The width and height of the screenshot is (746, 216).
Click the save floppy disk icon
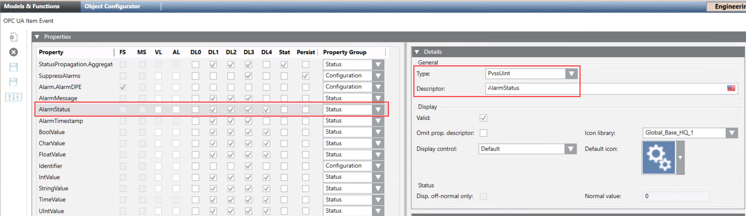[13, 67]
